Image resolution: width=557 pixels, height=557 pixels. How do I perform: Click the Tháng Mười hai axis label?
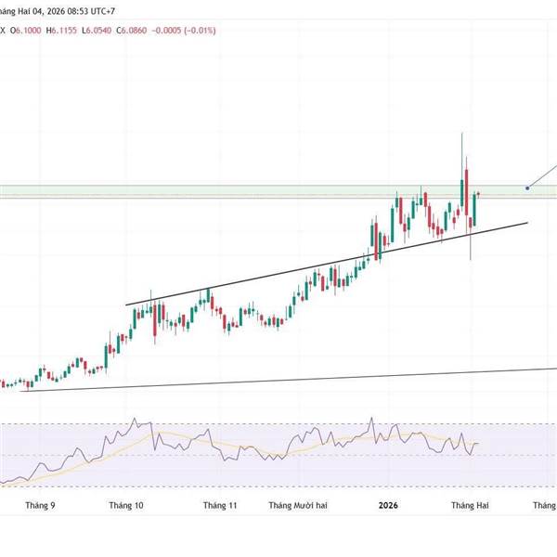coord(298,505)
